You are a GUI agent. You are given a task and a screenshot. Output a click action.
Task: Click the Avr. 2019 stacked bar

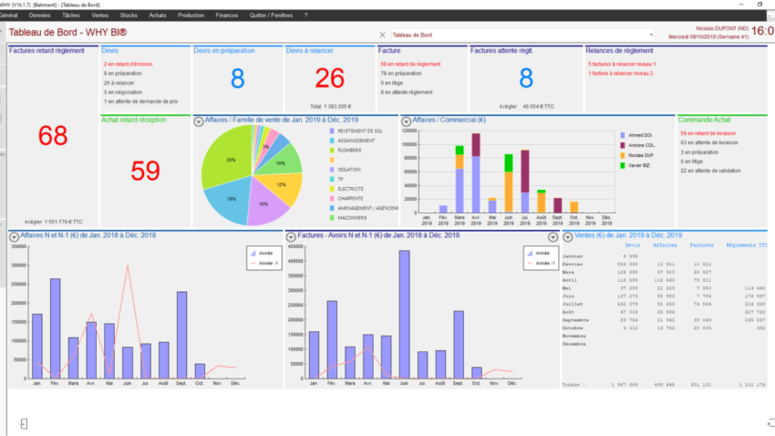[x=475, y=173]
